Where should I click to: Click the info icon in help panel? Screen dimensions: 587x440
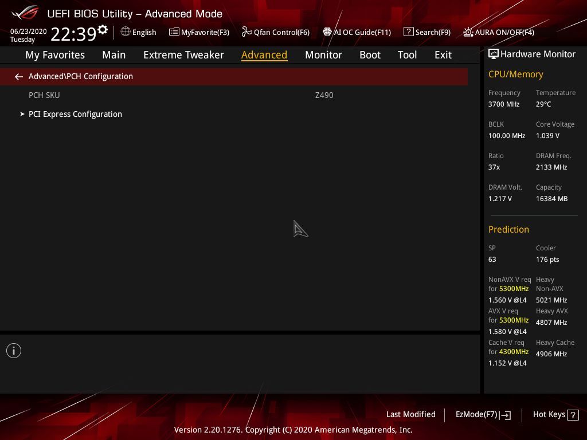pyautogui.click(x=14, y=351)
